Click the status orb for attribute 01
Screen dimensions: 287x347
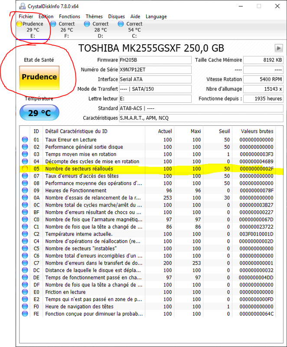25,139
